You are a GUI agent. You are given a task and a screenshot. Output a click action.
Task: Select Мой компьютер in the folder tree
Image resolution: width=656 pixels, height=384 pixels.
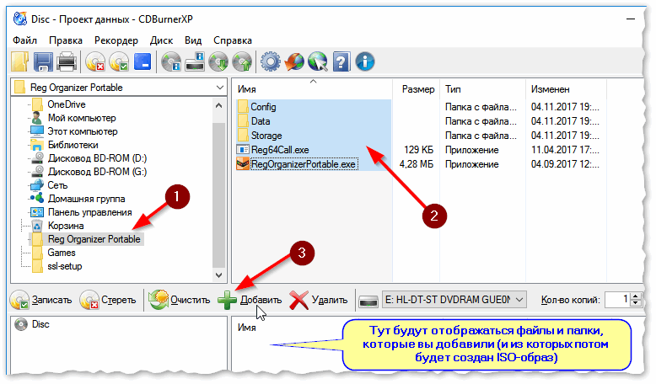pyautogui.click(x=82, y=118)
